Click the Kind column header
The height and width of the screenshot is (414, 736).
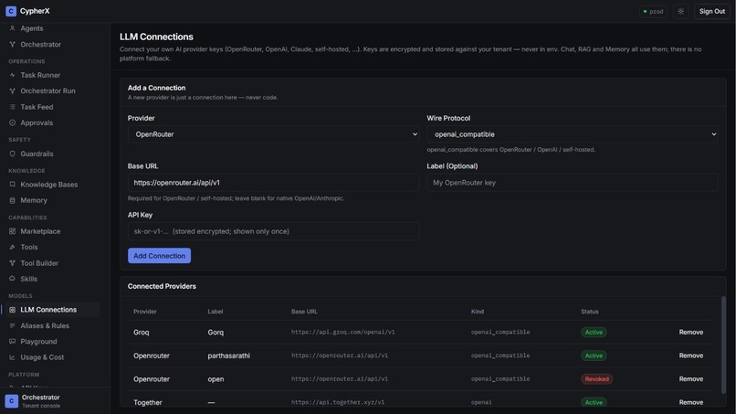point(478,312)
